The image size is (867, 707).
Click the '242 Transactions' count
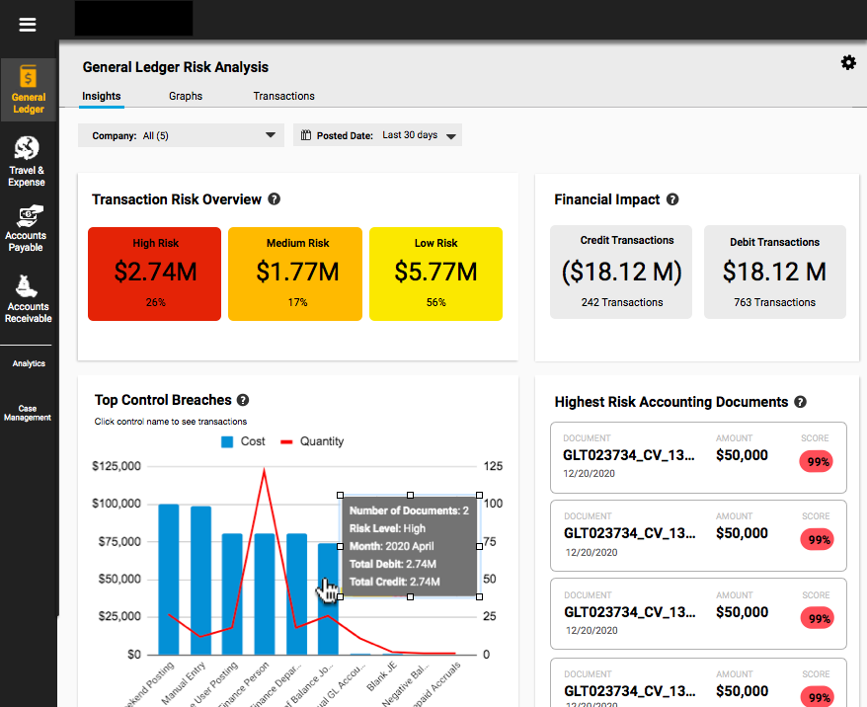(622, 302)
